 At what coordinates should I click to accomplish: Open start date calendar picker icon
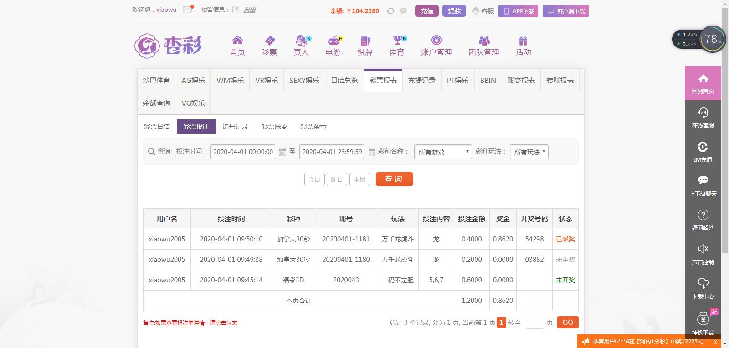coord(282,152)
